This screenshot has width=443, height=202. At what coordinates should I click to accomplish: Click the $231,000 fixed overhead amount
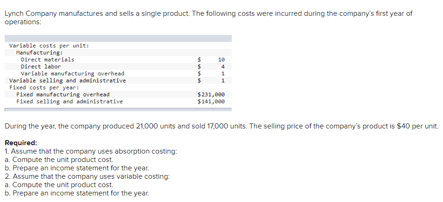coord(211,94)
